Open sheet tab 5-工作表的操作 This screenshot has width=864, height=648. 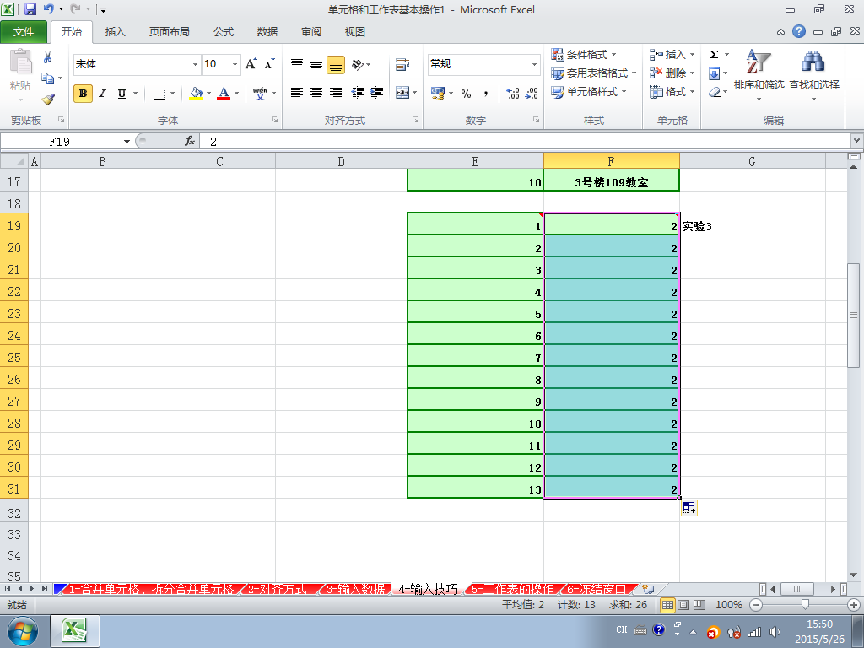coord(512,589)
